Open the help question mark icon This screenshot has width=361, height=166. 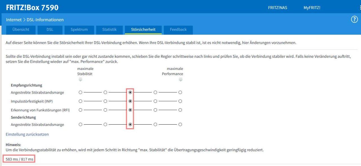[x=354, y=19]
